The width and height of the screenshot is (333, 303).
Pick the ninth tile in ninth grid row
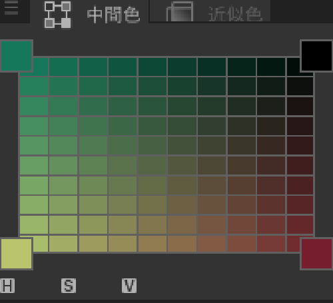(x=271, y=224)
